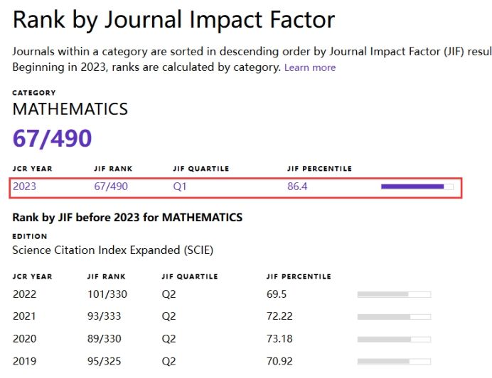Click the Rank by Journal Impact Factor title
This screenshot has height=378, width=492.
pos(173,19)
